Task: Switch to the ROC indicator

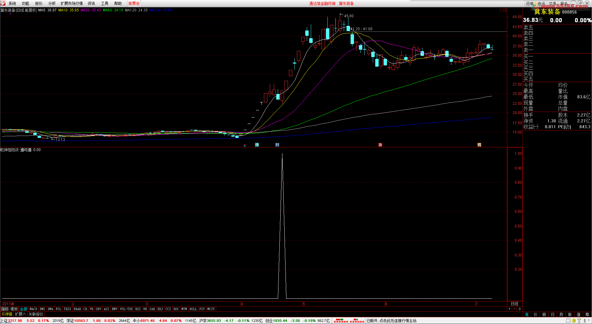Action: (x=176, y=309)
